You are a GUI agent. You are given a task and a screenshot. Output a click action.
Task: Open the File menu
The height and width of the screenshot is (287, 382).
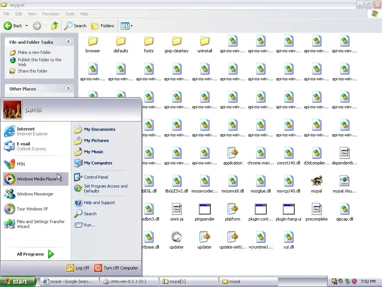(x=7, y=14)
